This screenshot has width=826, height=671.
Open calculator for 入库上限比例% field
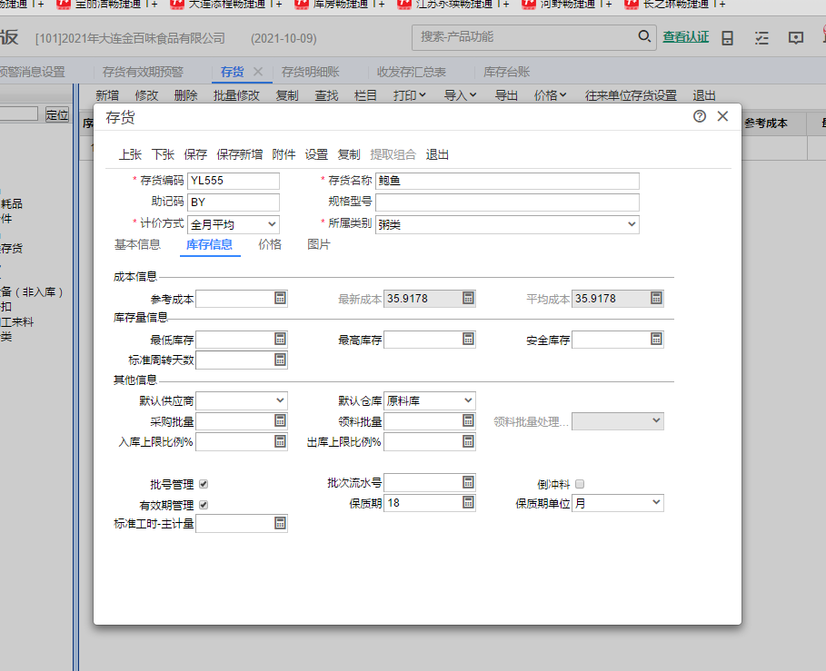[x=280, y=441]
